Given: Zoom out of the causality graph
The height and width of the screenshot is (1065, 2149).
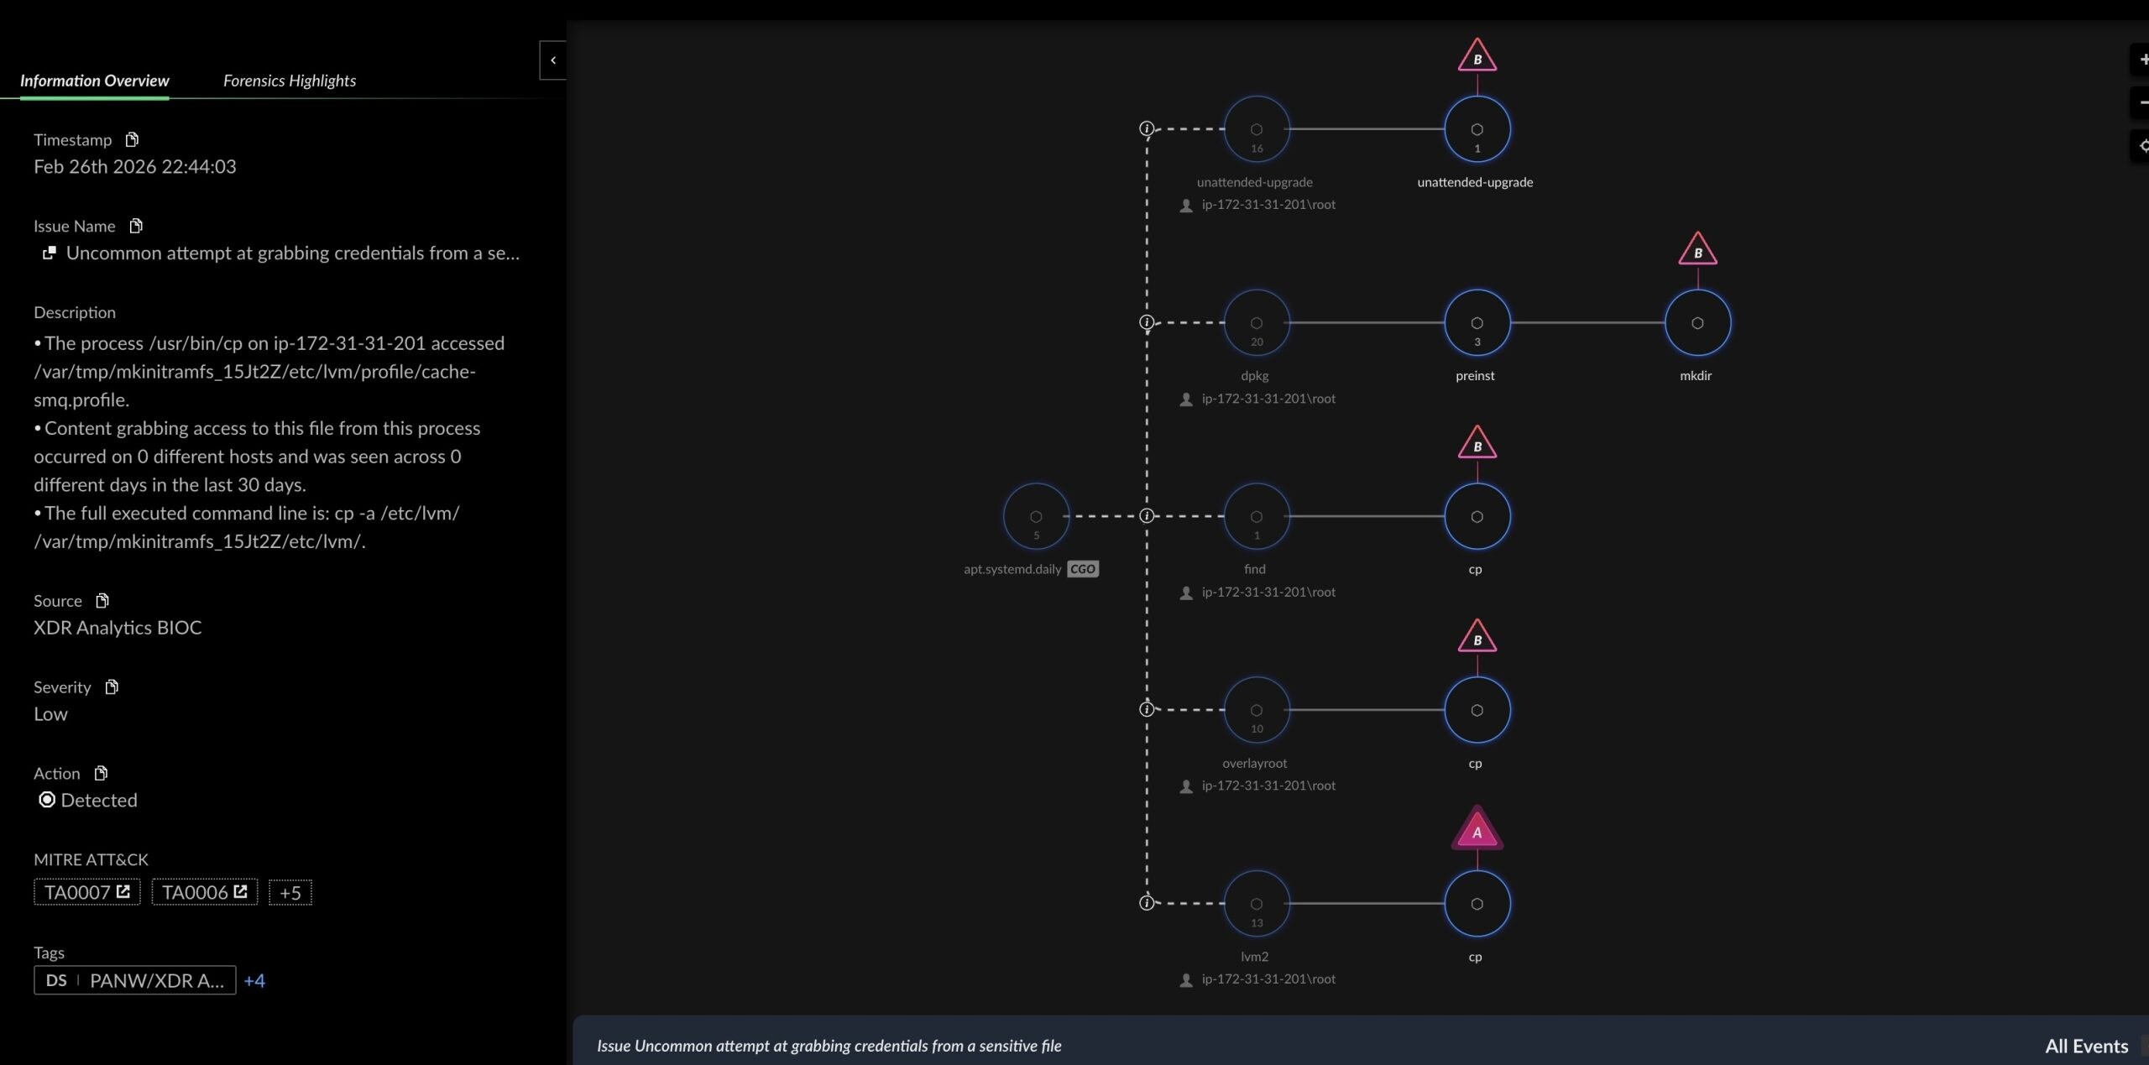Looking at the screenshot, I should [x=2141, y=102].
